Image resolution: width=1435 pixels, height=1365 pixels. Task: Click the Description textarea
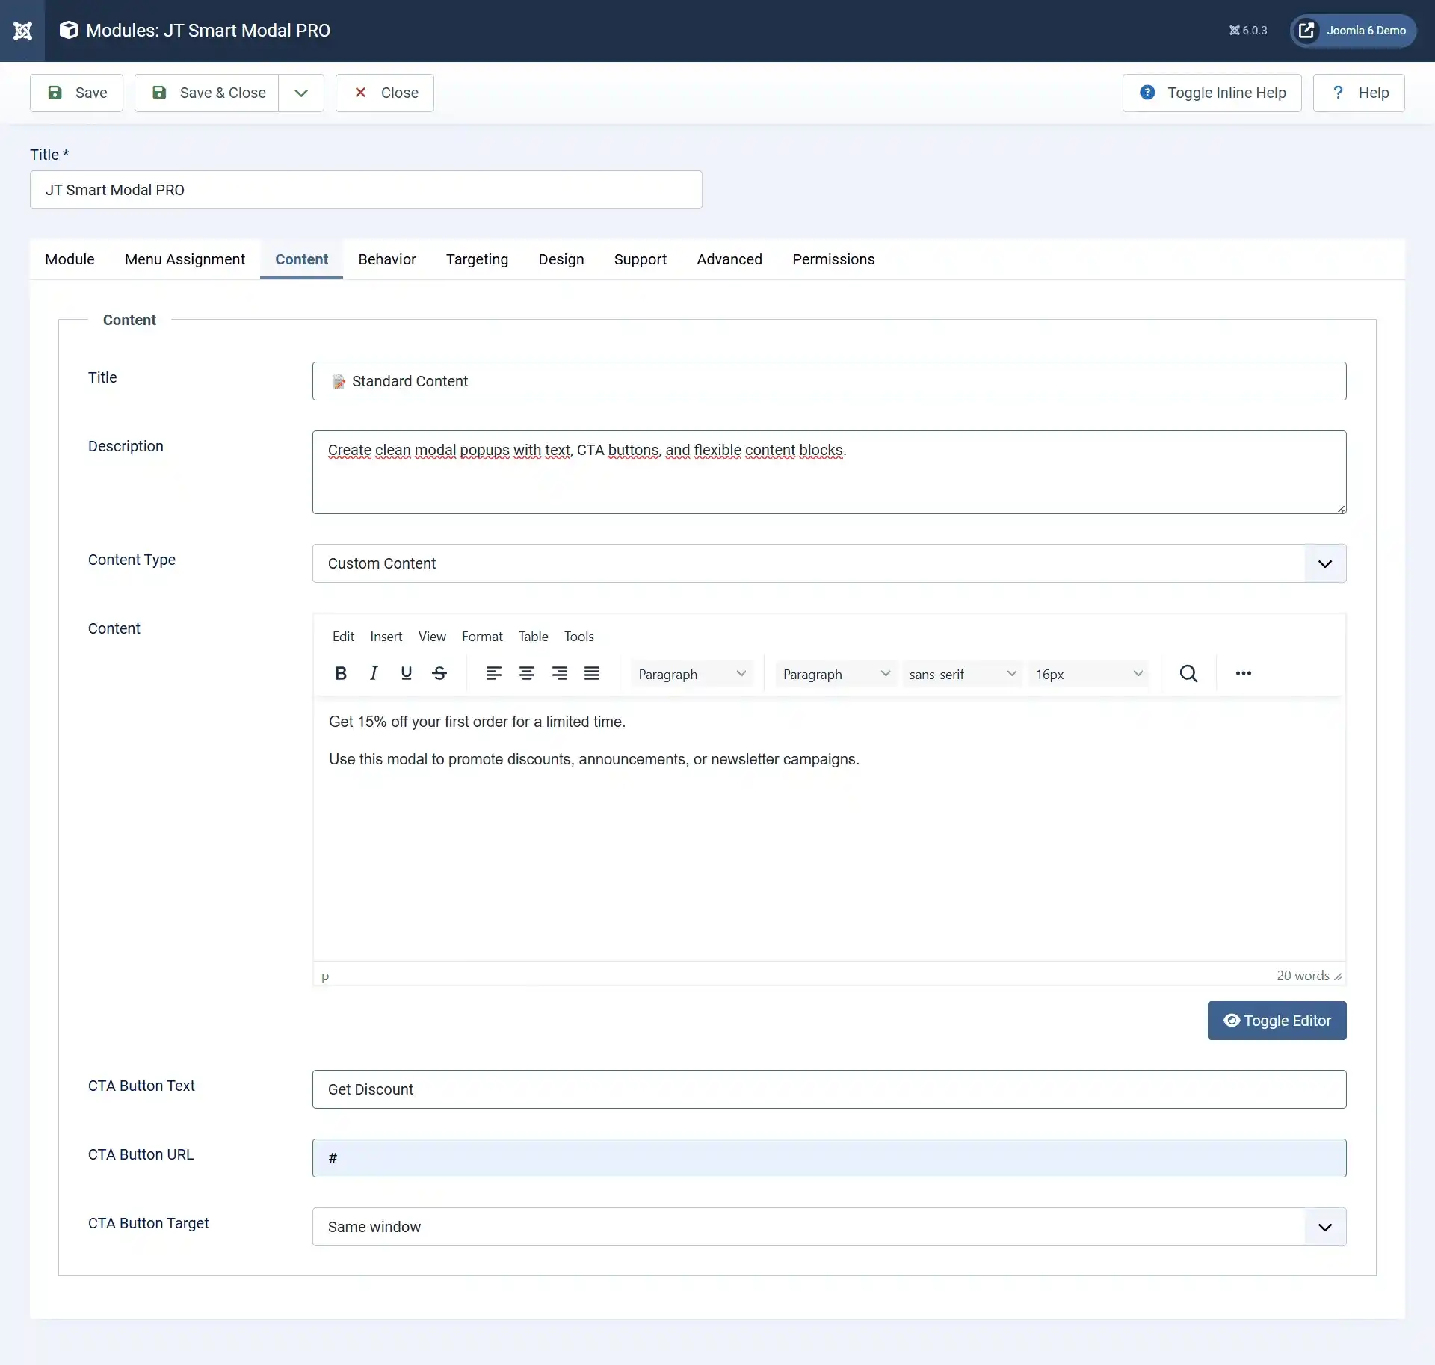click(829, 472)
